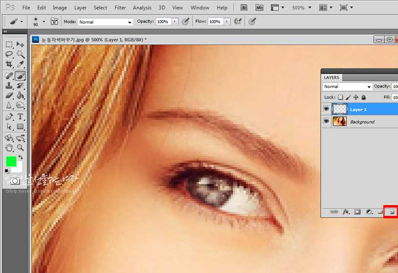Open the 500% zoom level dropdown
398x273 pixels.
(301, 8)
